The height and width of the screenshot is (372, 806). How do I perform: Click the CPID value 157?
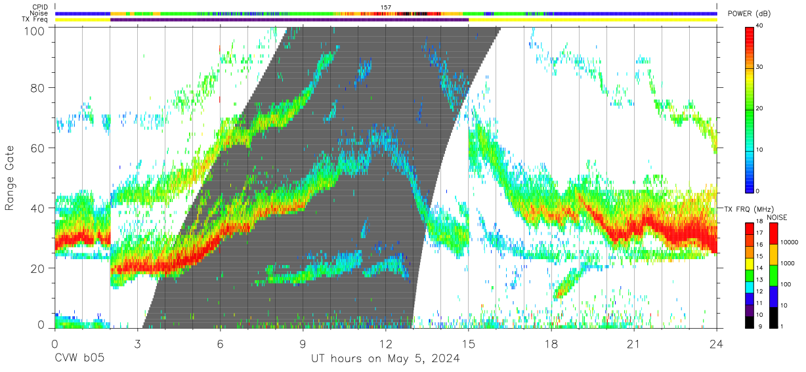pos(386,7)
